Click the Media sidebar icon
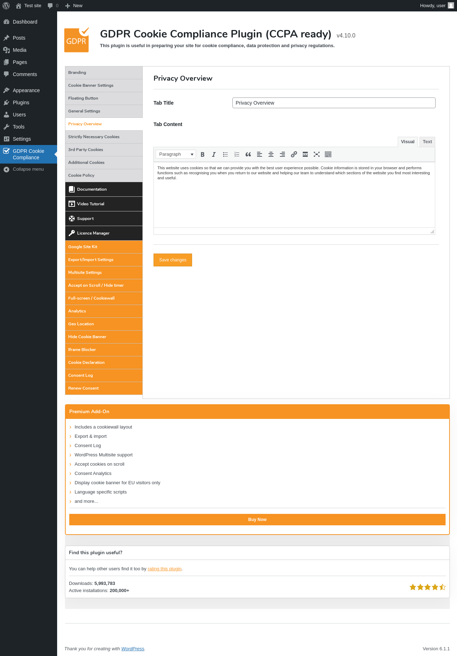This screenshot has width=457, height=656. (6, 50)
